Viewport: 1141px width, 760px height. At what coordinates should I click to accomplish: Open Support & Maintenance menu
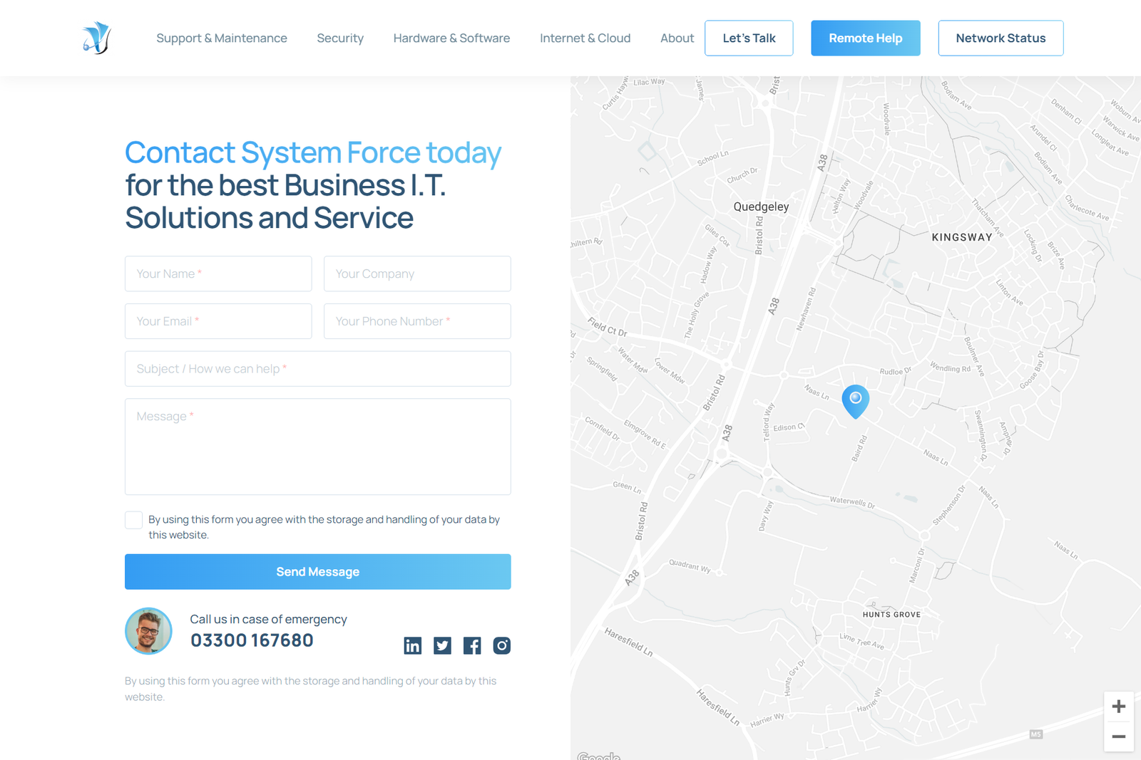tap(222, 38)
